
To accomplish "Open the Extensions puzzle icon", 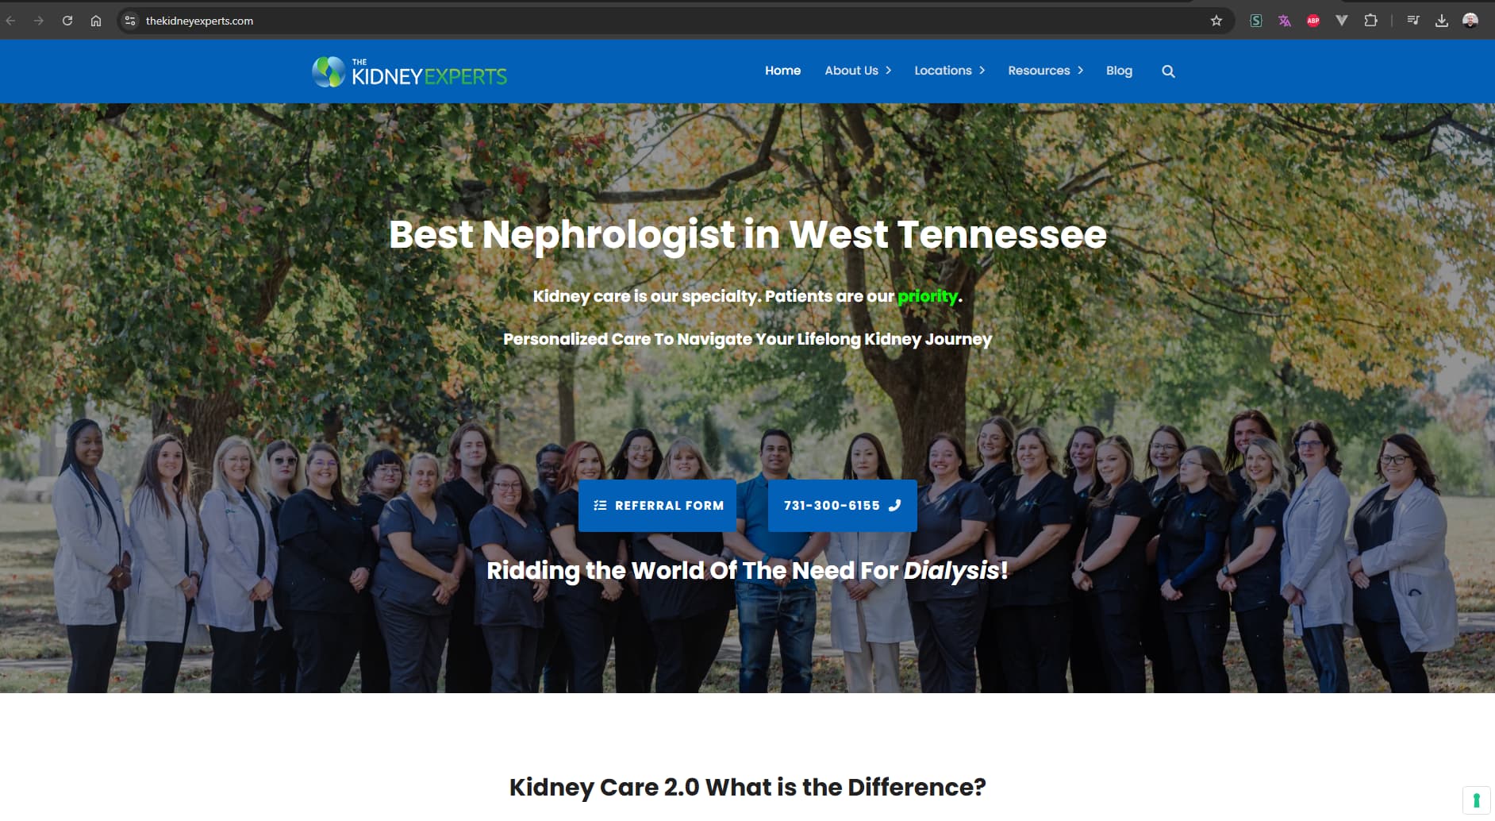I will (x=1370, y=21).
